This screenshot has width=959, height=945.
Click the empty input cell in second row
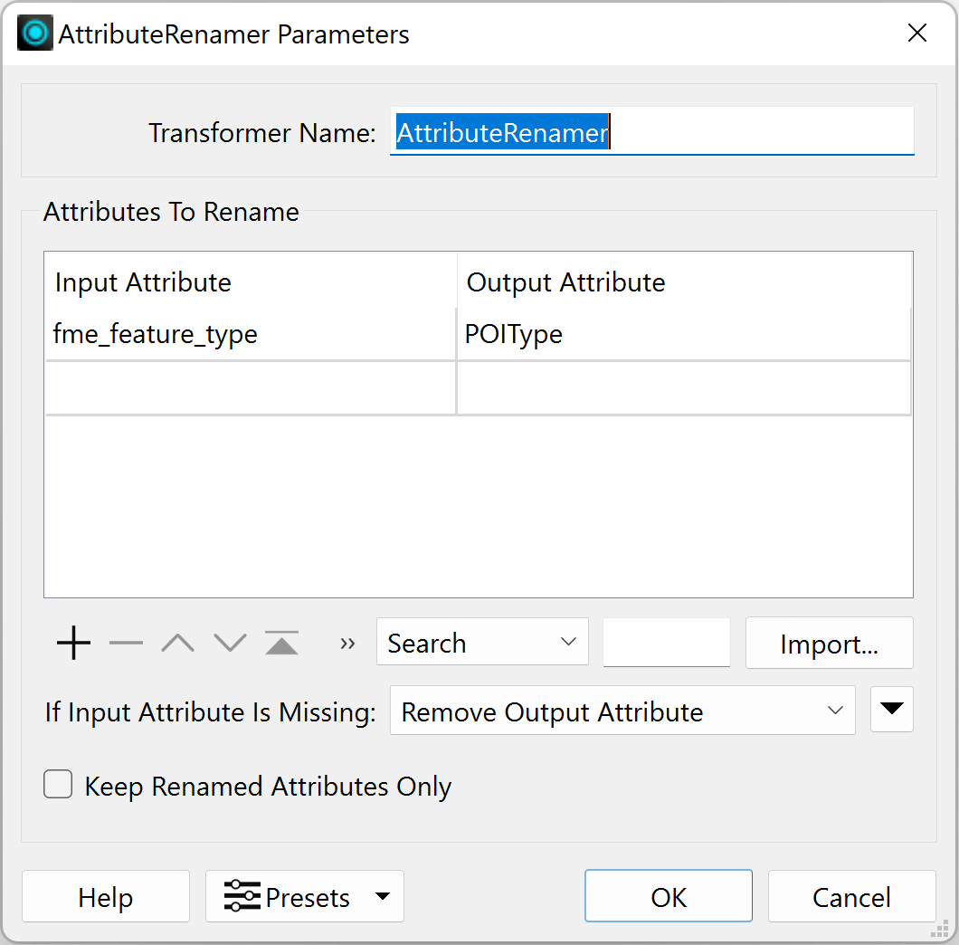click(x=251, y=388)
